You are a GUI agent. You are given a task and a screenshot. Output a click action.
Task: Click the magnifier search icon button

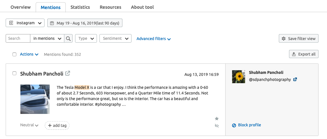68,38
